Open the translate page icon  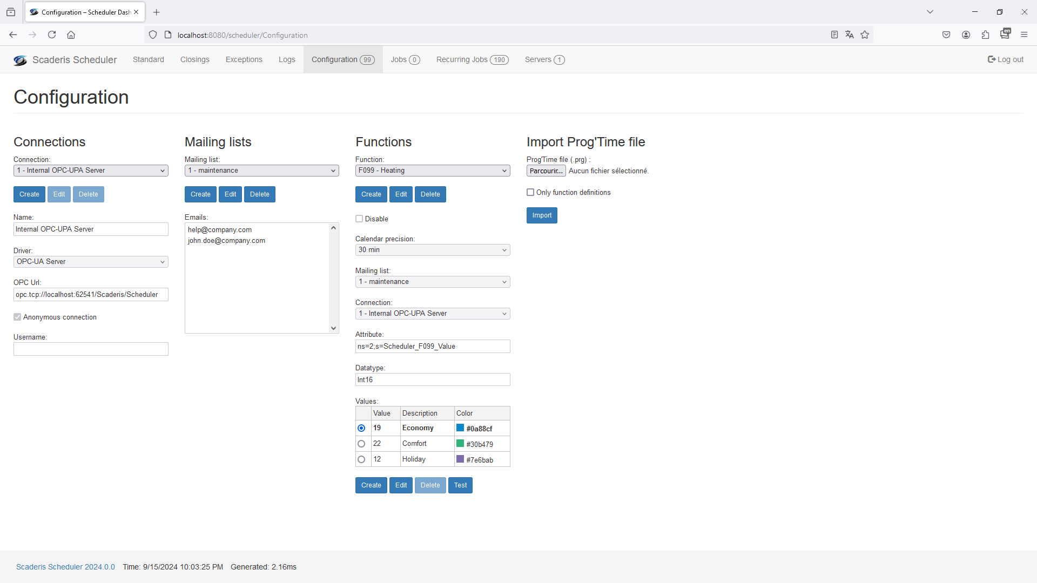(x=850, y=35)
